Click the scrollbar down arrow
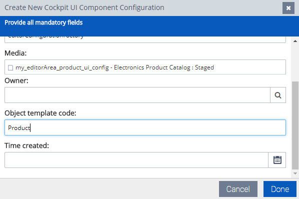 click(295, 173)
